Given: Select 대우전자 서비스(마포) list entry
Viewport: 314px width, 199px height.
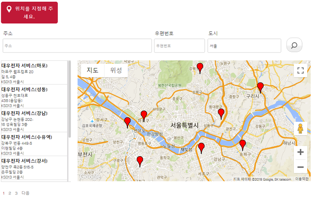Looking at the screenshot, I should pyautogui.click(x=34, y=72).
